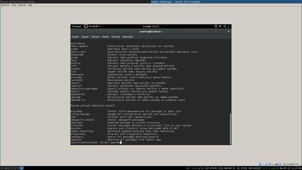Click the 'dnf upgrade' command prompt line
This screenshot has width=302, height=170.
[x=96, y=143]
